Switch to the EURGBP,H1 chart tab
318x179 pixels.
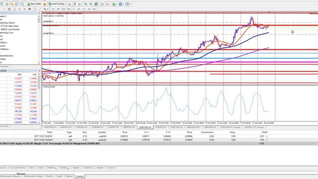click(x=98, y=127)
